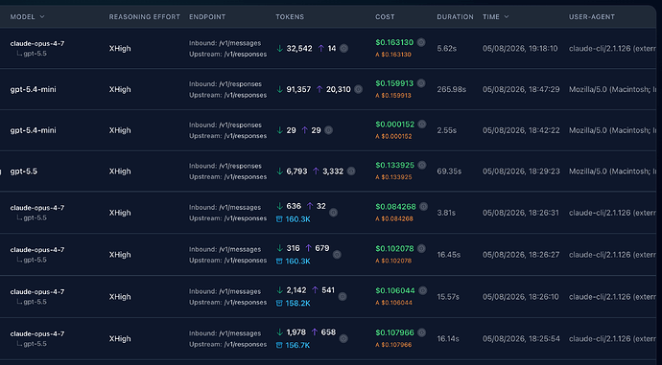Click timestamp 05/08/2026, 18:47:29

[x=521, y=89]
